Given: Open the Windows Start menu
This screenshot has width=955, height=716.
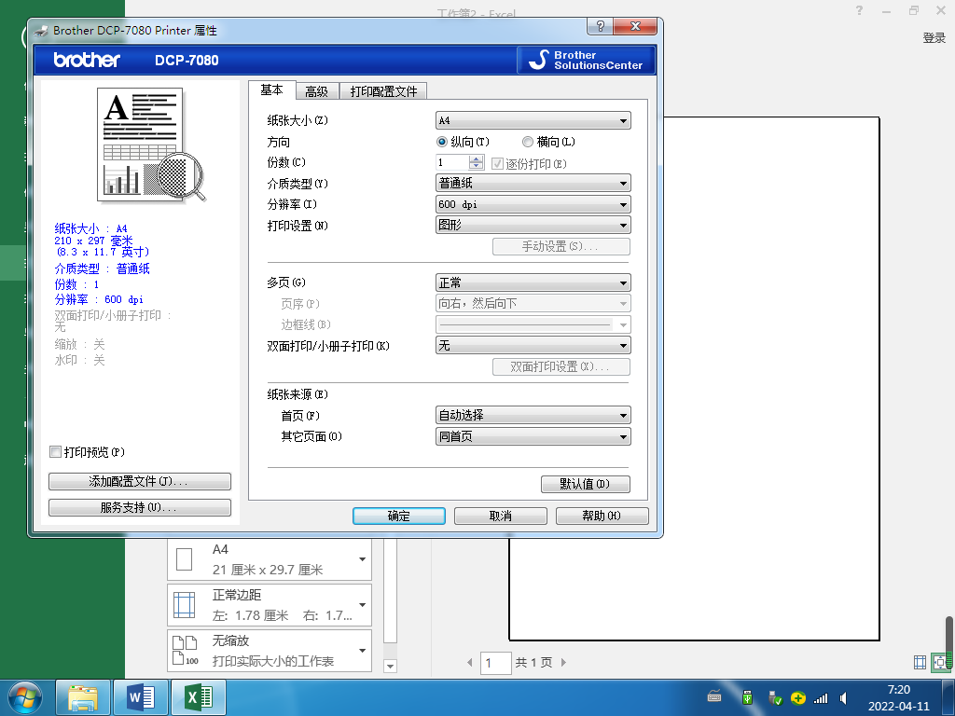Looking at the screenshot, I should click(25, 697).
